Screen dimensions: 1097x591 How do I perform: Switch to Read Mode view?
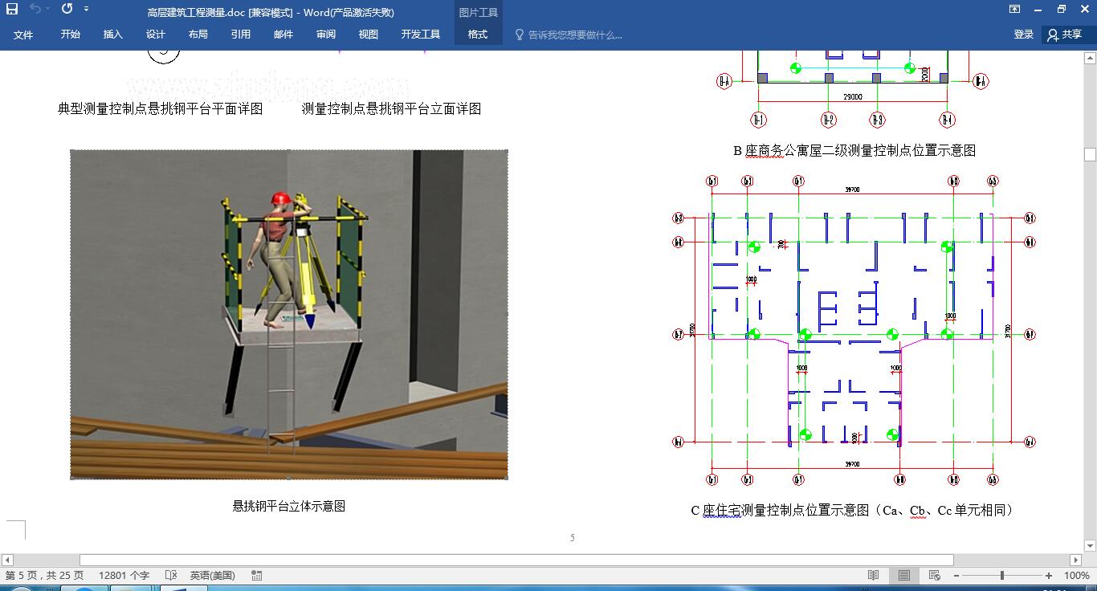coord(874,575)
